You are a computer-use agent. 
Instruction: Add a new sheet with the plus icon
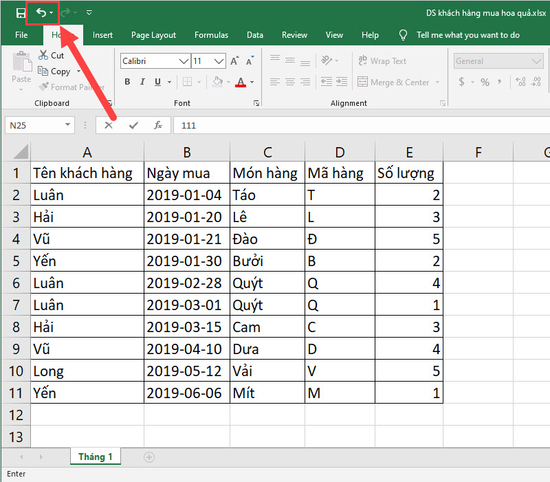(148, 457)
